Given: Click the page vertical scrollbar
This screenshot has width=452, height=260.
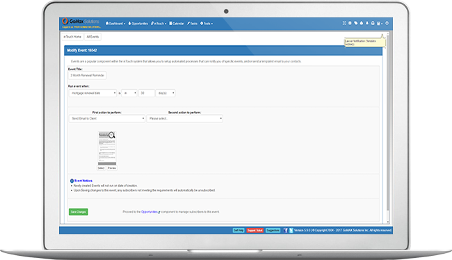Looking at the screenshot, I should pyautogui.click(x=388, y=124).
